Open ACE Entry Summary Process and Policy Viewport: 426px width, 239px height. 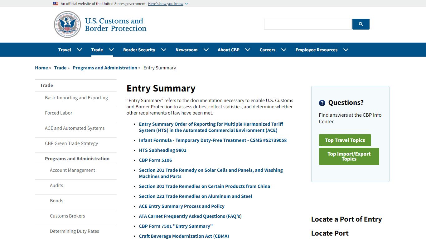click(x=182, y=206)
